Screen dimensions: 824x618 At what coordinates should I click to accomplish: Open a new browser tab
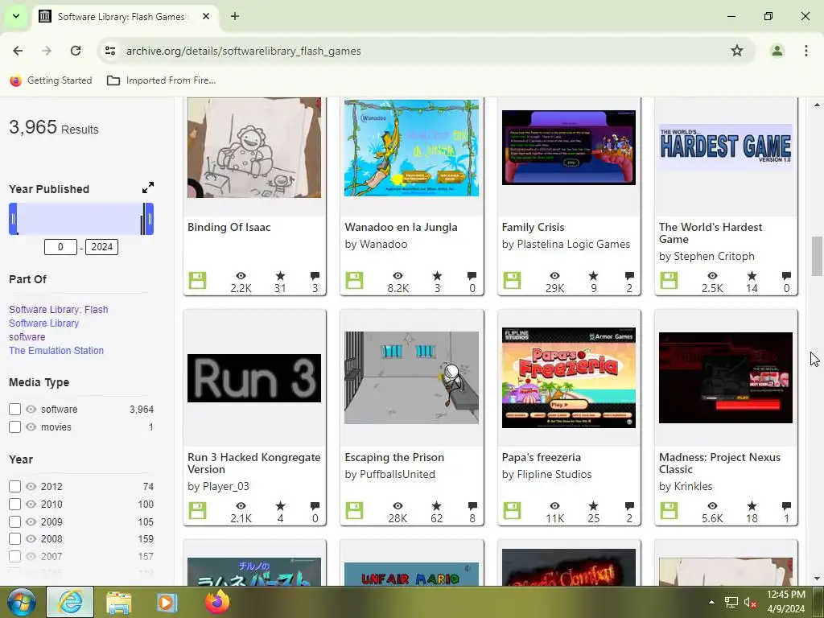pos(235,16)
